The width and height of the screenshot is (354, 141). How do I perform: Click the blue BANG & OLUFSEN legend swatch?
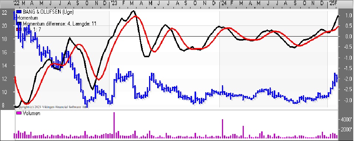pos(19,12)
